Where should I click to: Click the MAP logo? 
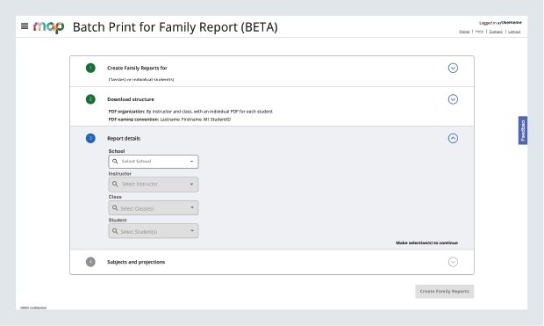click(x=48, y=26)
